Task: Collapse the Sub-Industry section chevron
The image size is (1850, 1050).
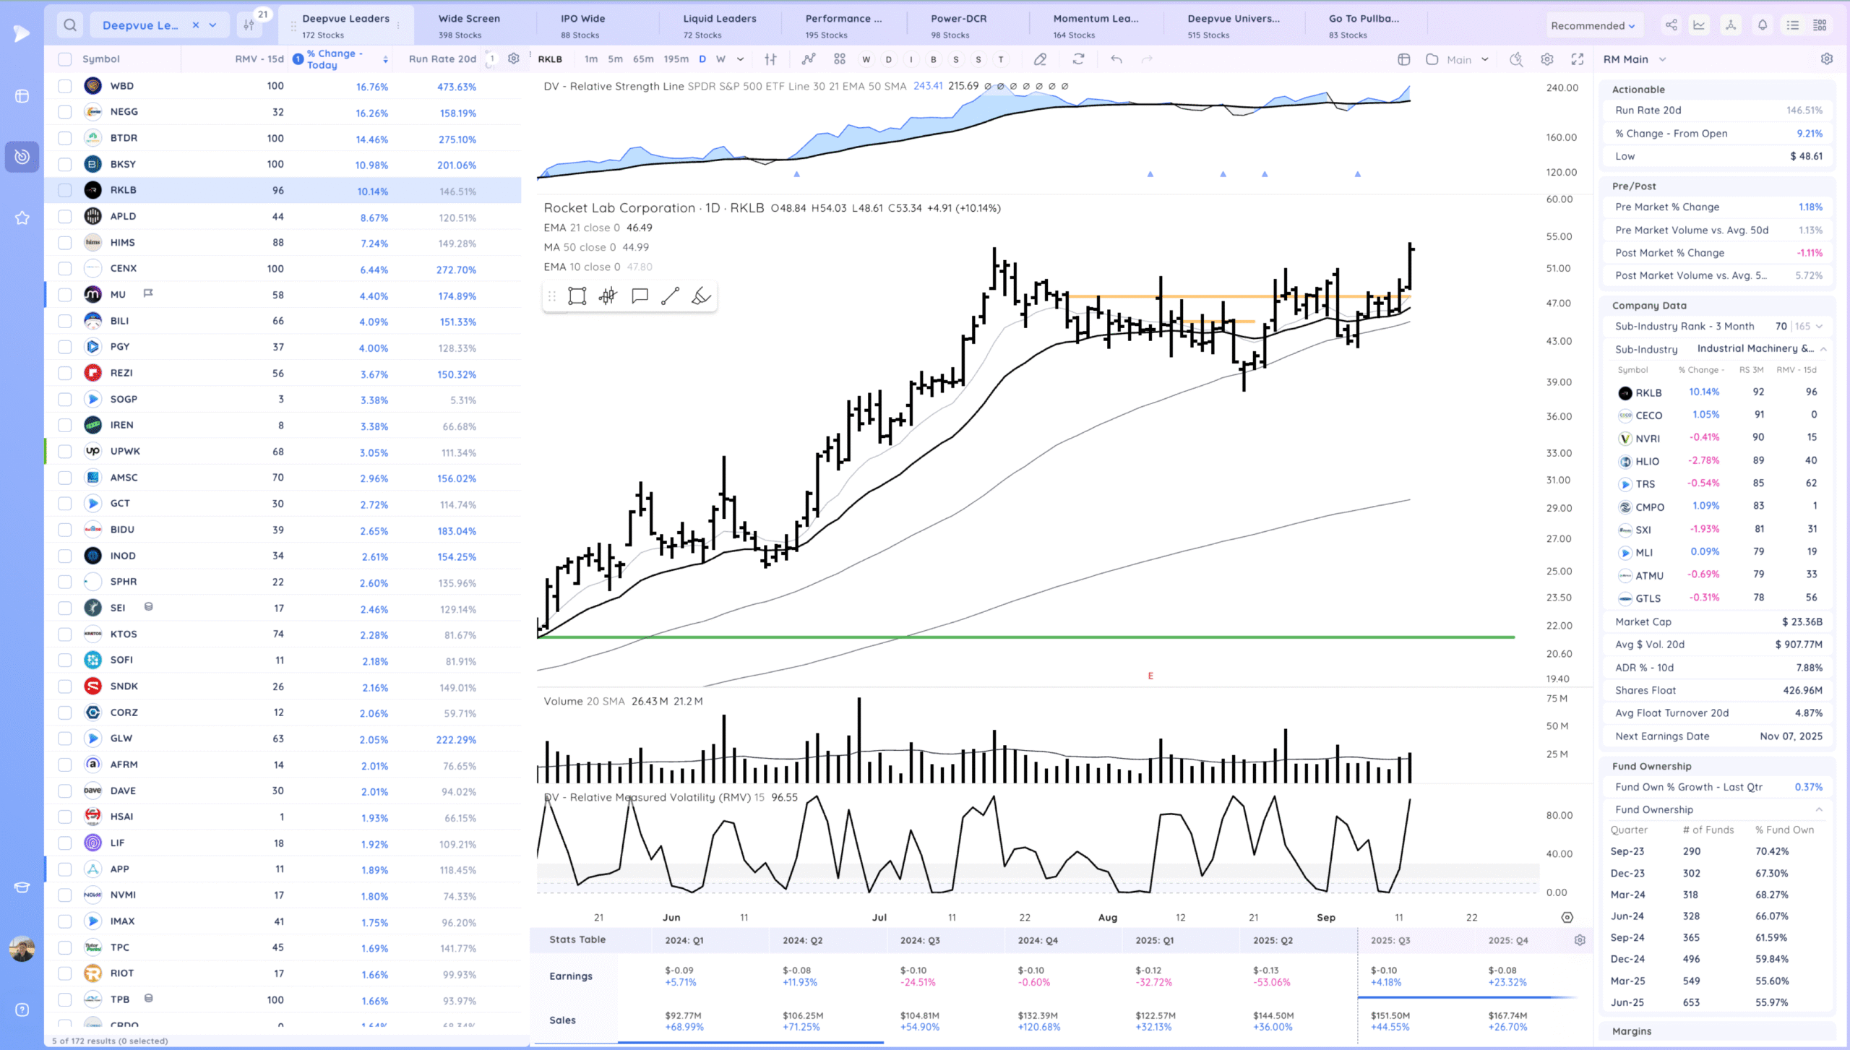Action: (x=1823, y=349)
